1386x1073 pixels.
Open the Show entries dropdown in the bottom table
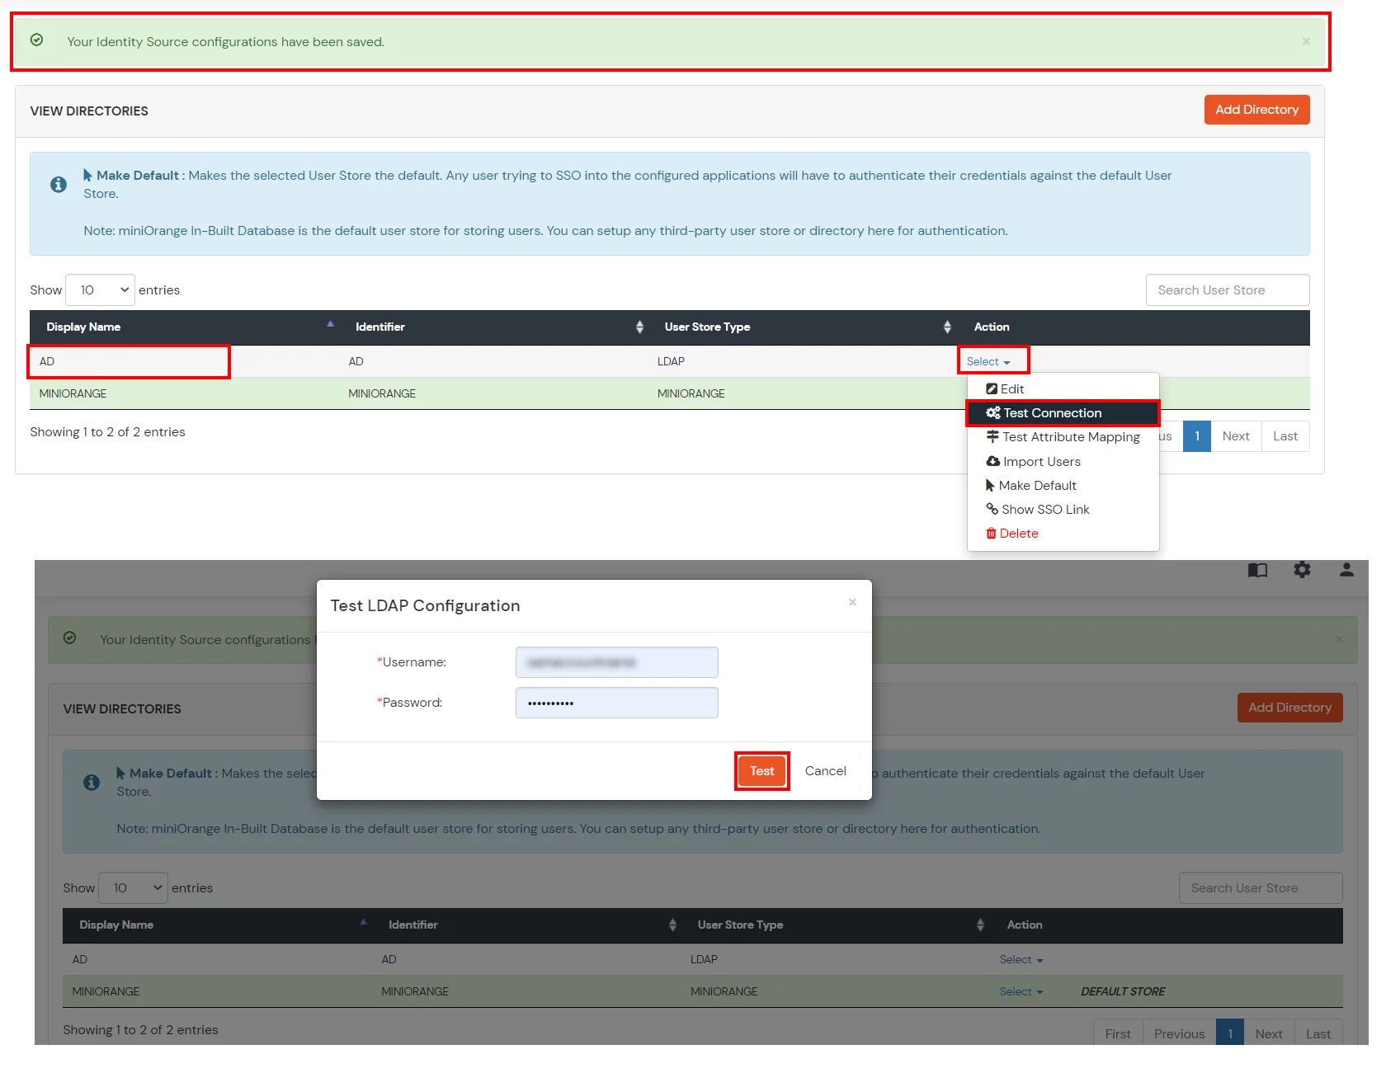(133, 888)
